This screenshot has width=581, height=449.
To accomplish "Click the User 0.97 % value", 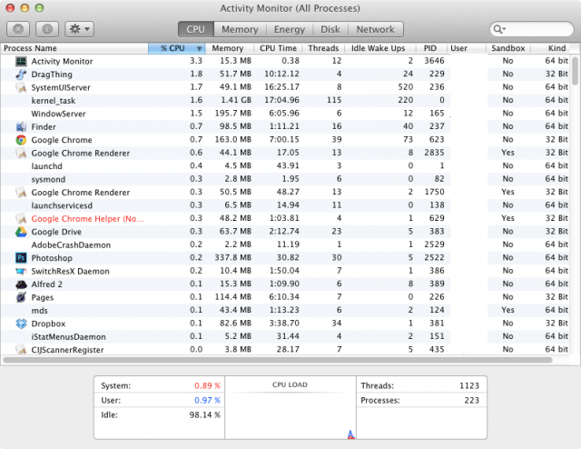I will [x=208, y=401].
